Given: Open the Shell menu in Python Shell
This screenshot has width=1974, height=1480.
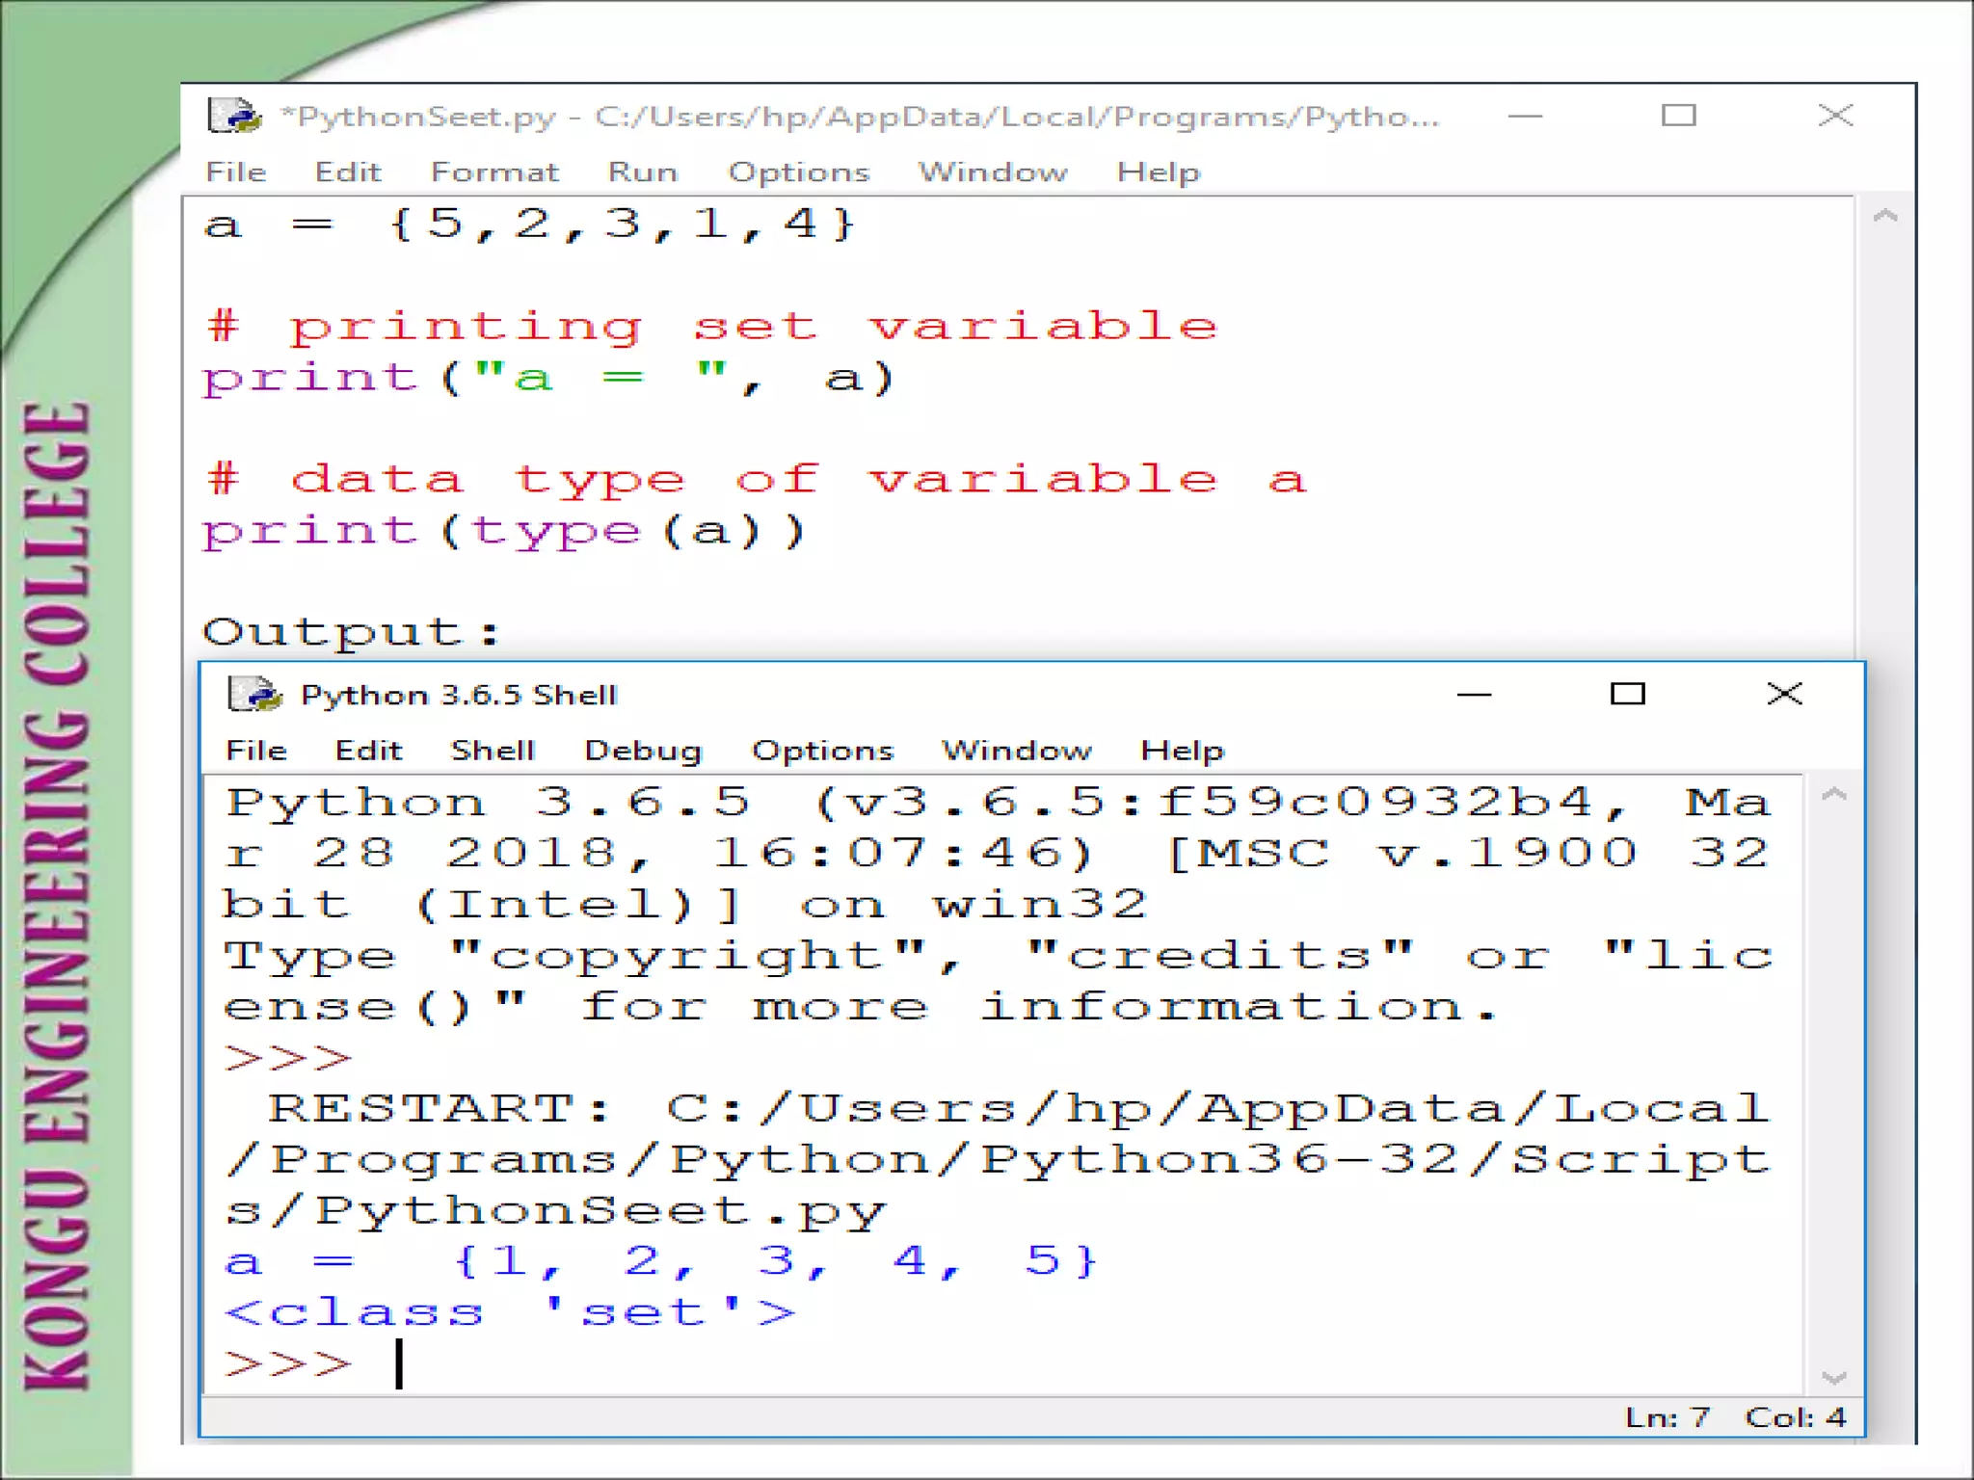Looking at the screenshot, I should click(x=492, y=751).
